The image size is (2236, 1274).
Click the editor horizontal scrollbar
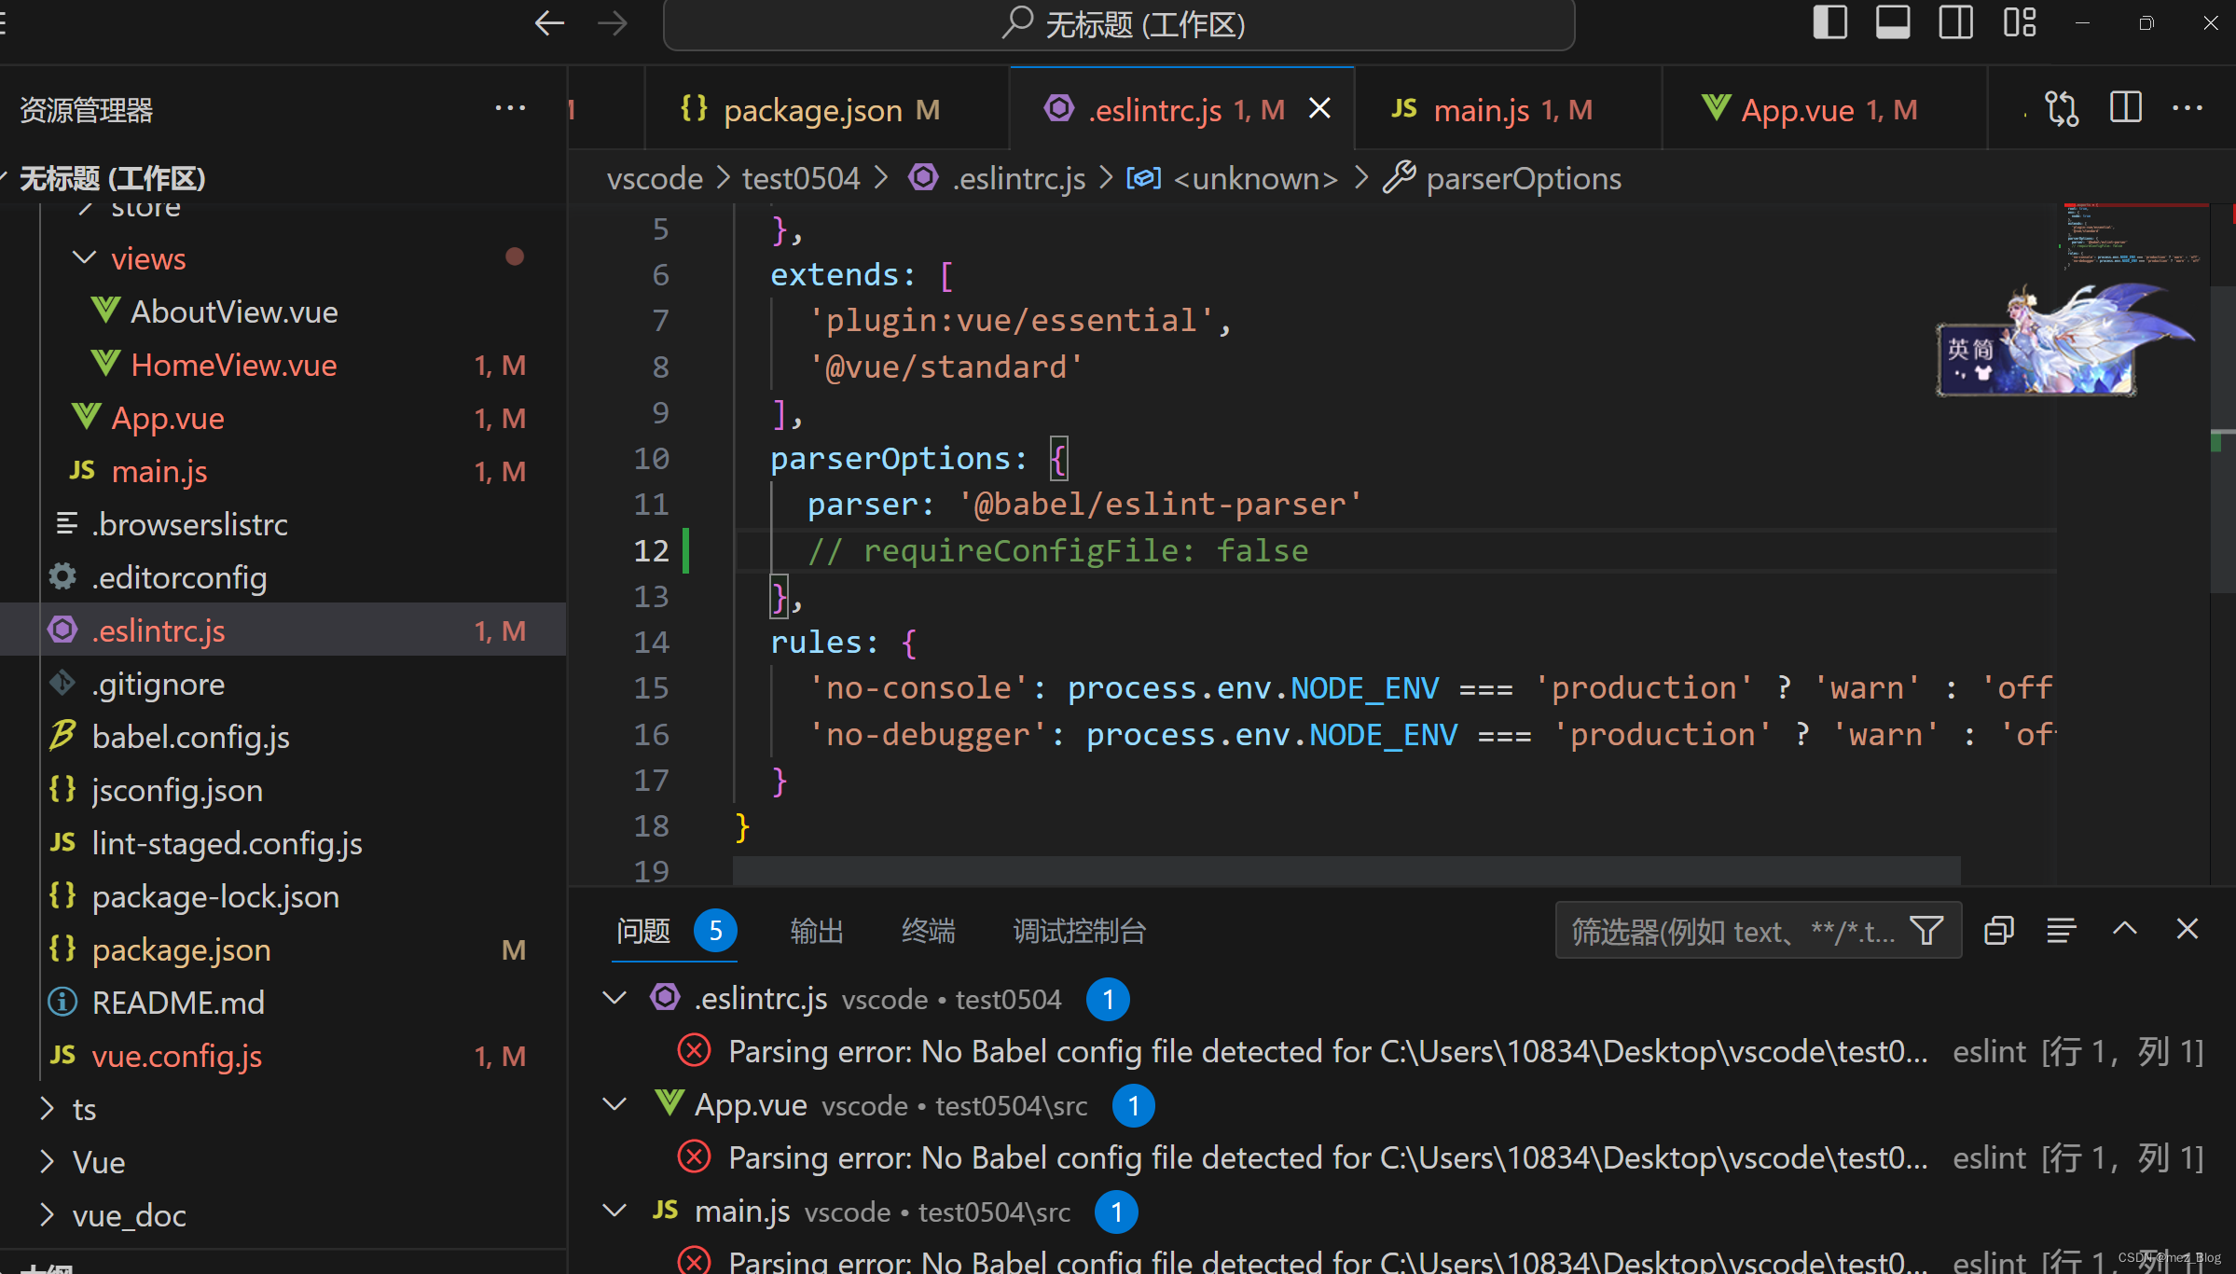(x=1346, y=869)
